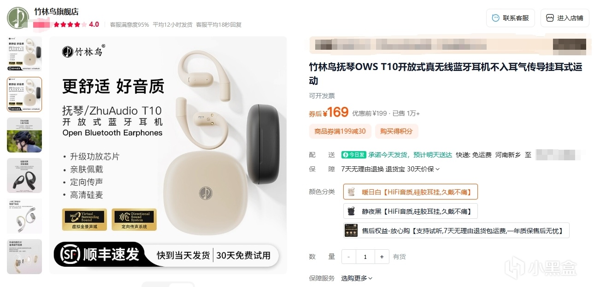Click the 暖日白 option's small earphone icon
The image size is (594, 287).
[352, 191]
